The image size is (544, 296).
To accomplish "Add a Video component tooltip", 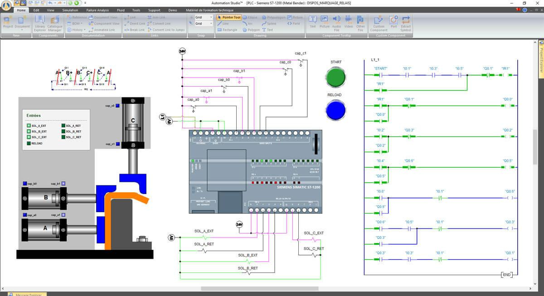I will pyautogui.click(x=348, y=22).
